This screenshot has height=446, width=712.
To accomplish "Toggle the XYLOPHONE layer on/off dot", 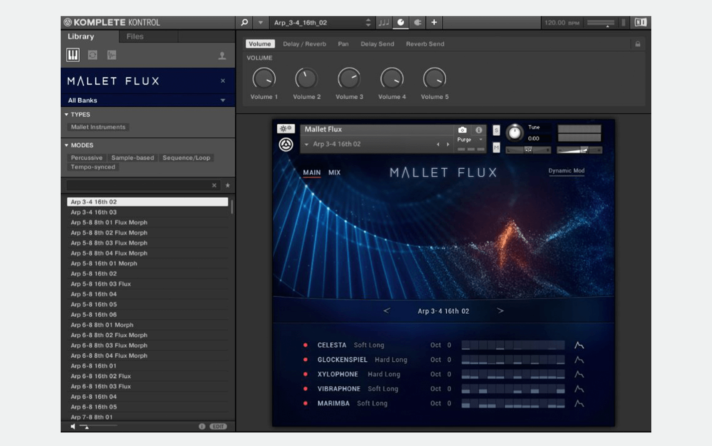I will 305,374.
